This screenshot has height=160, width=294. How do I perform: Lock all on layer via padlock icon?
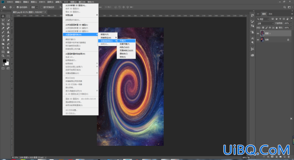276,28
